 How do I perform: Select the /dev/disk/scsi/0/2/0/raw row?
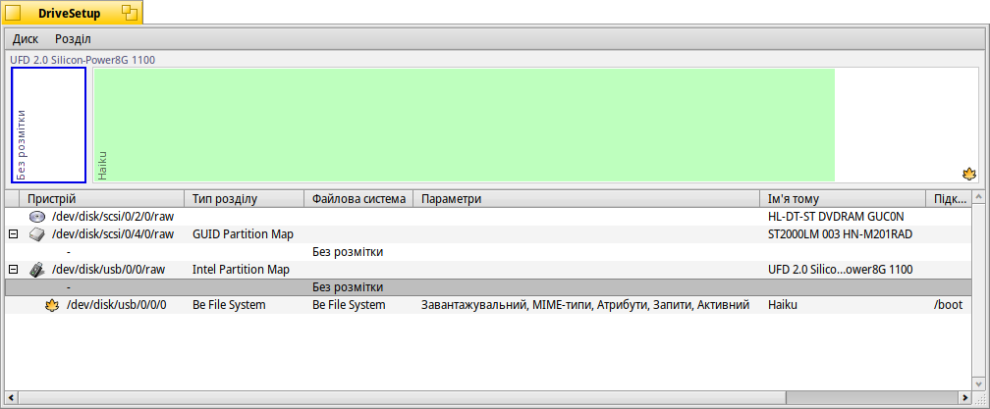point(488,217)
